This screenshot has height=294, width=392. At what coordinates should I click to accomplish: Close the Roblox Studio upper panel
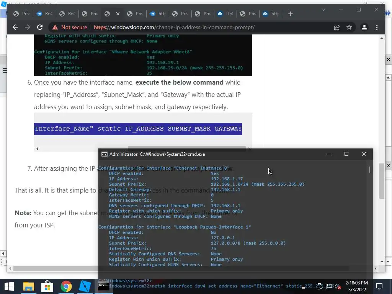[x=389, y=59]
